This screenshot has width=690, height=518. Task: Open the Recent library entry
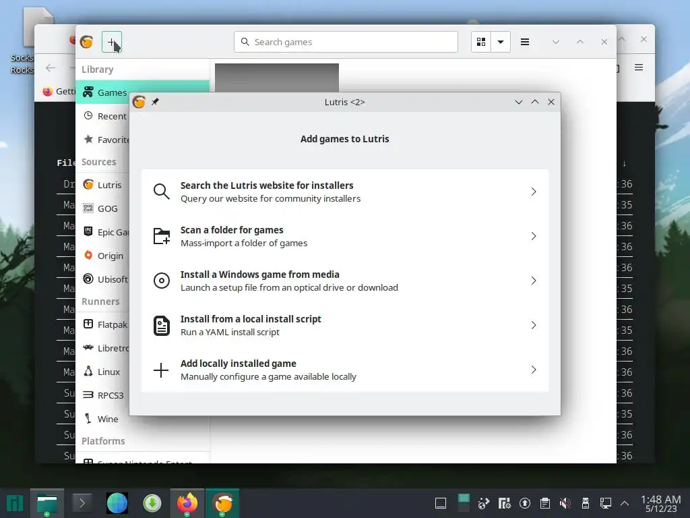(103, 116)
